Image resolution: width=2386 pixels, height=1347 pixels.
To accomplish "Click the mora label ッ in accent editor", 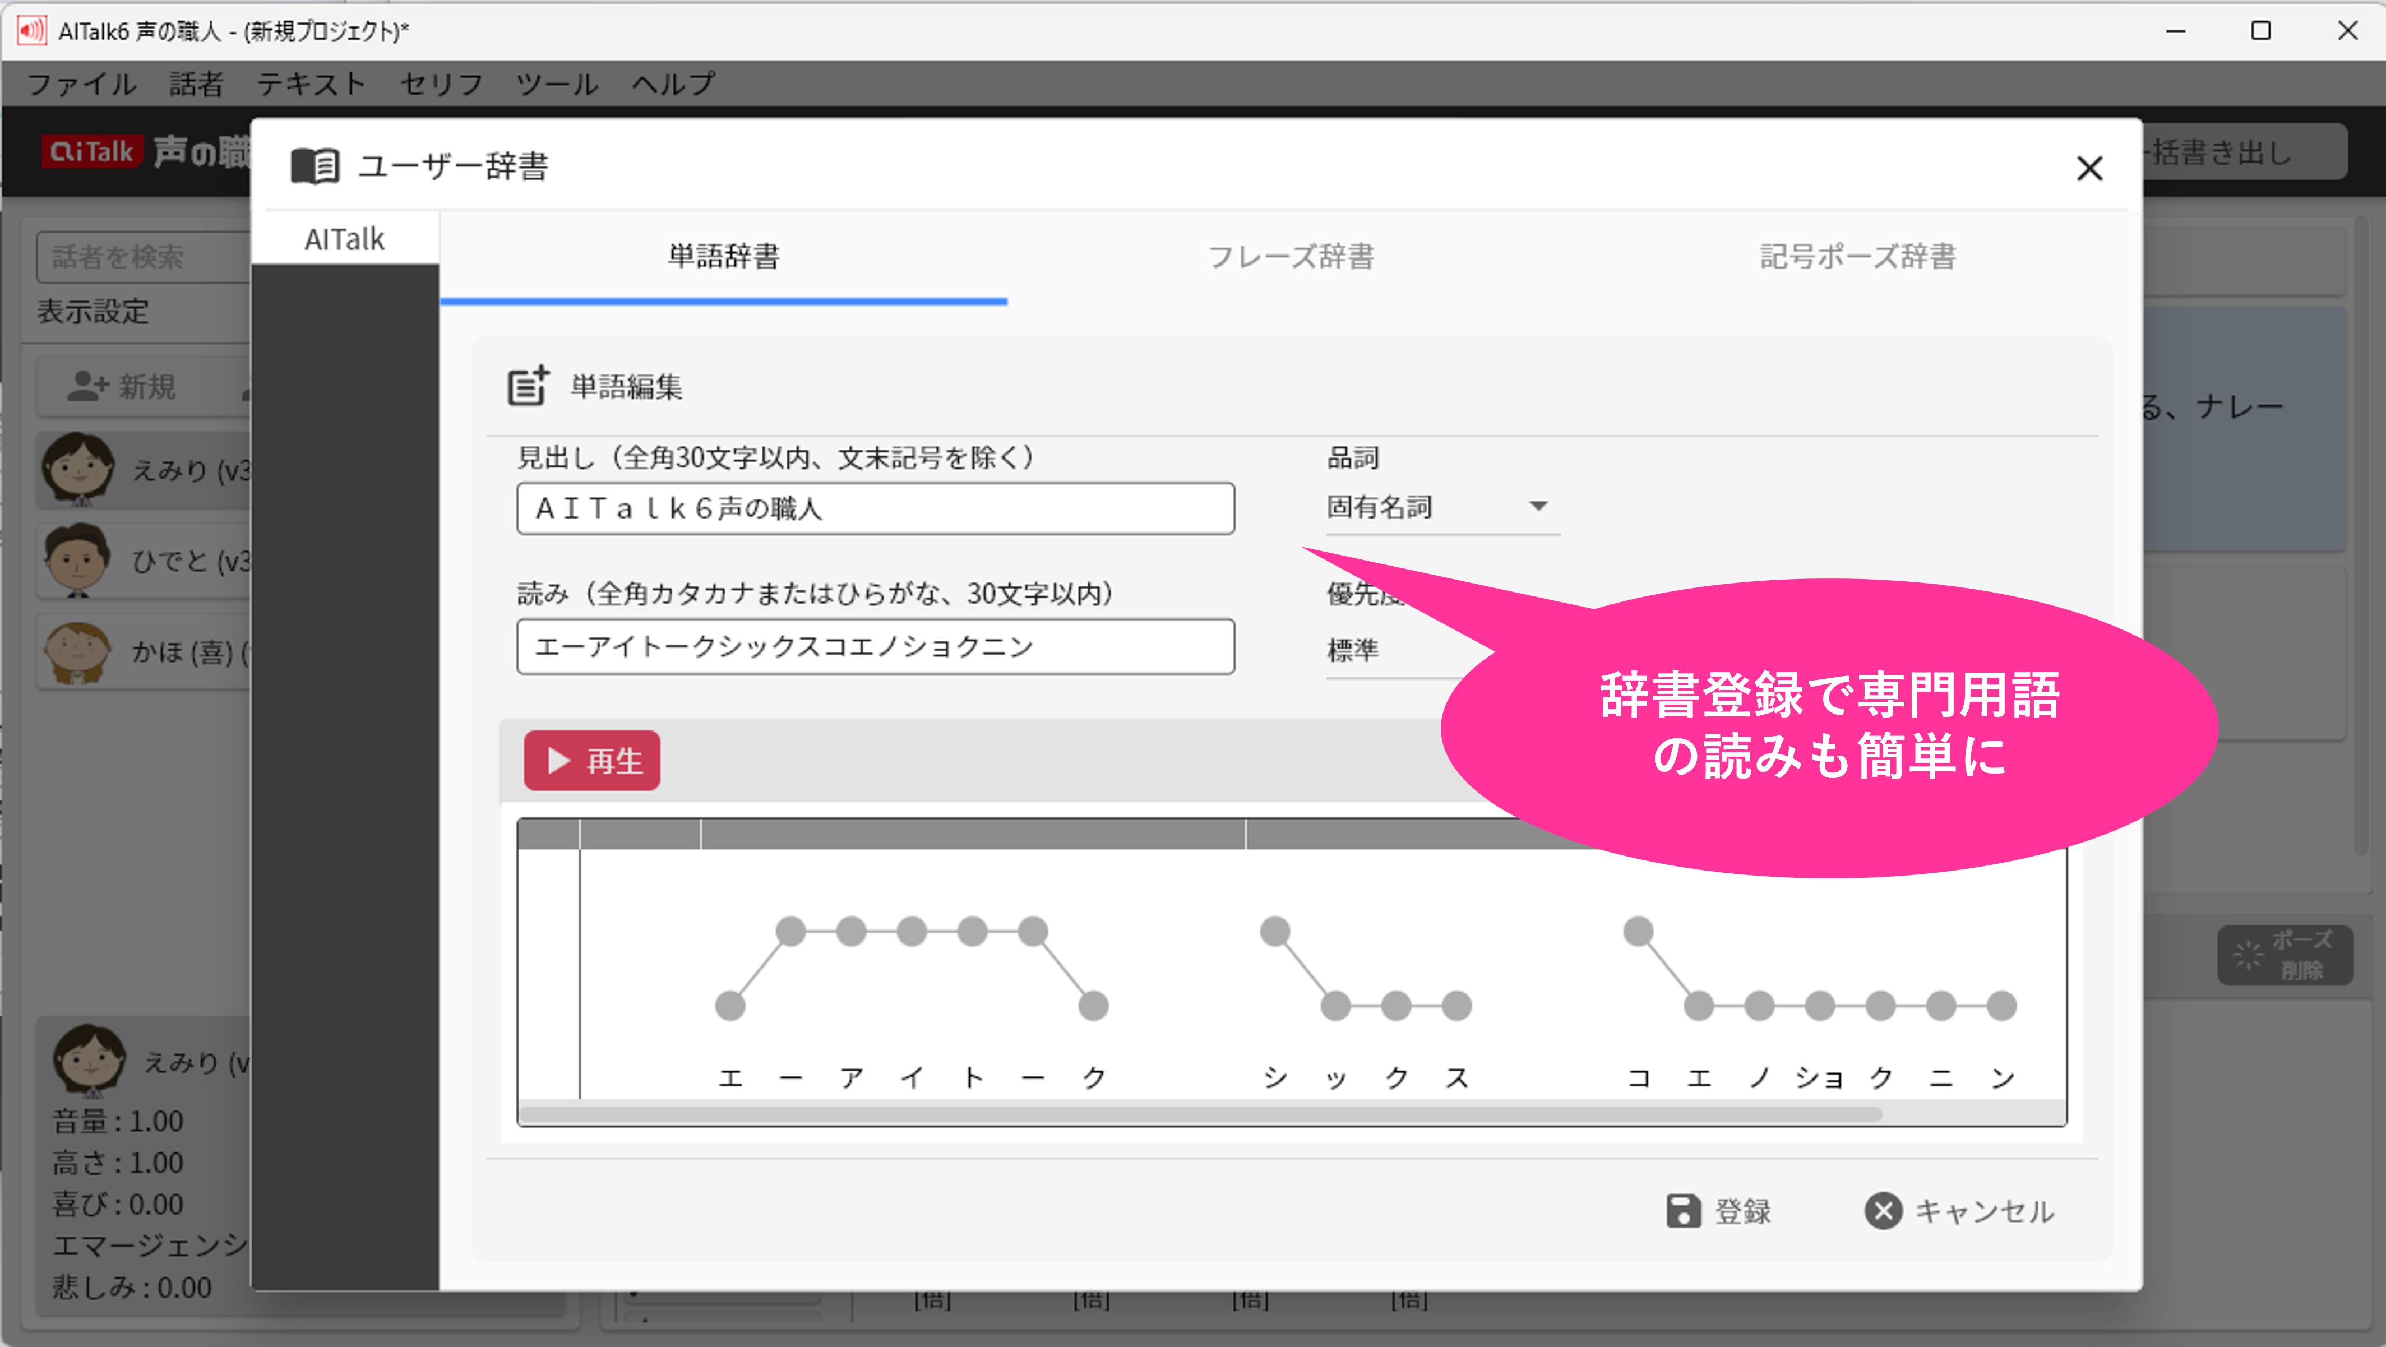I will [x=1335, y=1078].
